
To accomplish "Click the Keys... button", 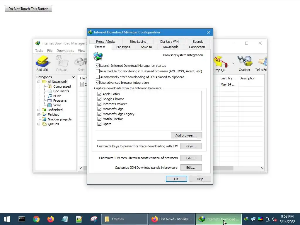I will 191,146.
